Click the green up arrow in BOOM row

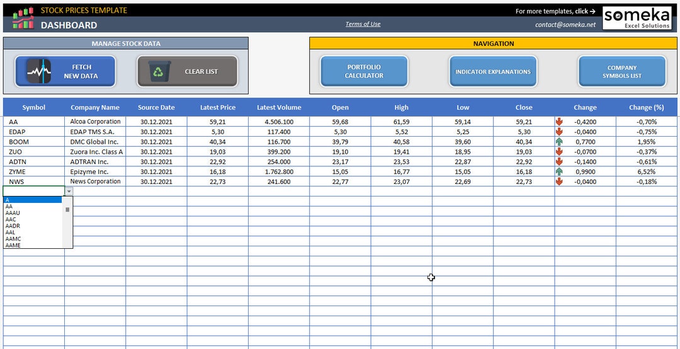pos(559,142)
